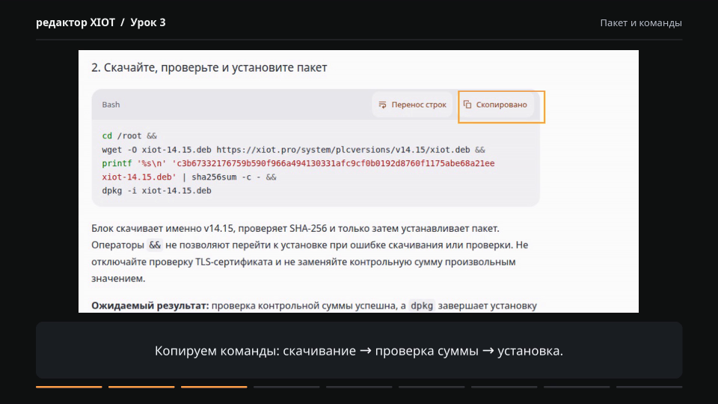The height and width of the screenshot is (404, 718).
Task: Click 'dpkg -i xiot-14.15.deb' code line
Action: click(156, 191)
